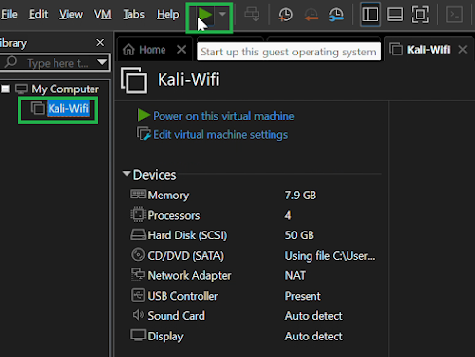Switch to the Home tab
Image resolution: width=475 pixels, height=357 pixels.
pos(152,50)
